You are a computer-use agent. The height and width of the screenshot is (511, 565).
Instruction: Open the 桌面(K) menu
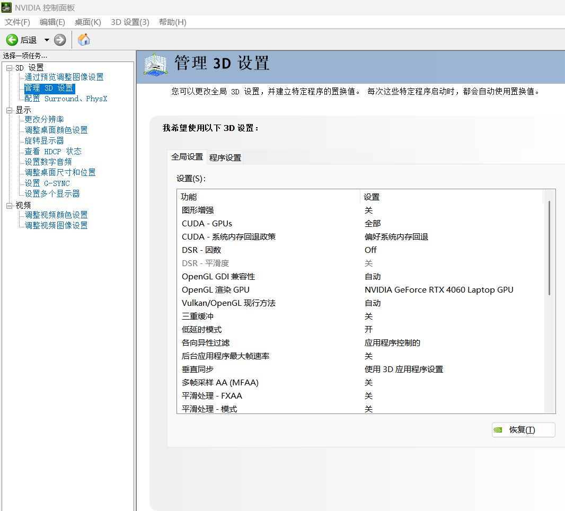tap(87, 22)
